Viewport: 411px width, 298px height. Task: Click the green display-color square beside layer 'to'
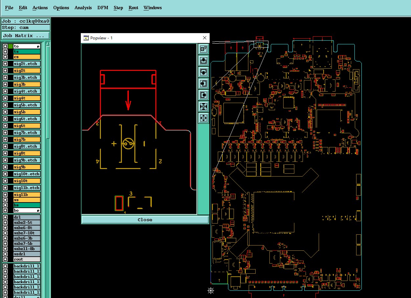point(11,46)
